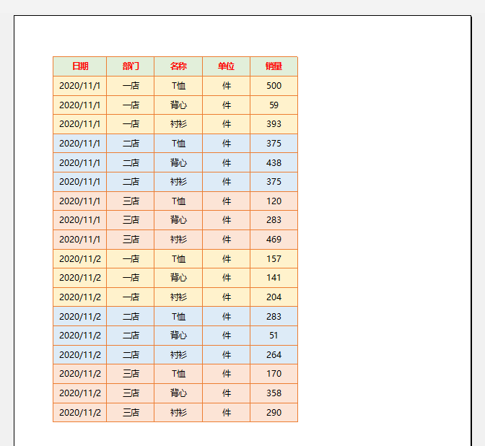
Task: Select 件 in the 204 sales row
Action: point(226,297)
